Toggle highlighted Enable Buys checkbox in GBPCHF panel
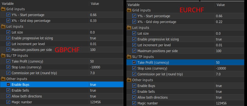Screen dimensions: 247x106 coord(8,84)
